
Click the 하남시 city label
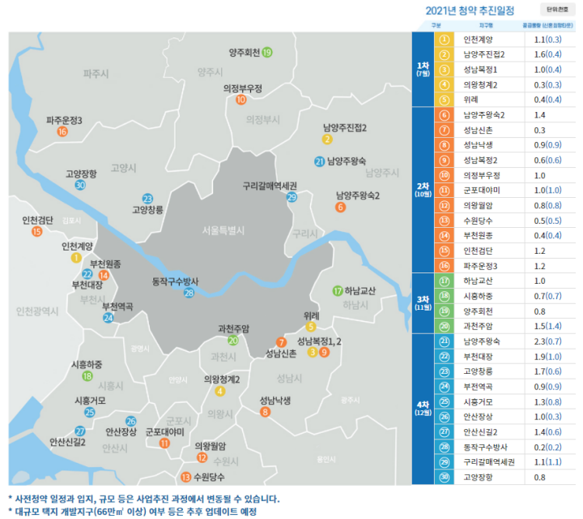[x=355, y=305]
